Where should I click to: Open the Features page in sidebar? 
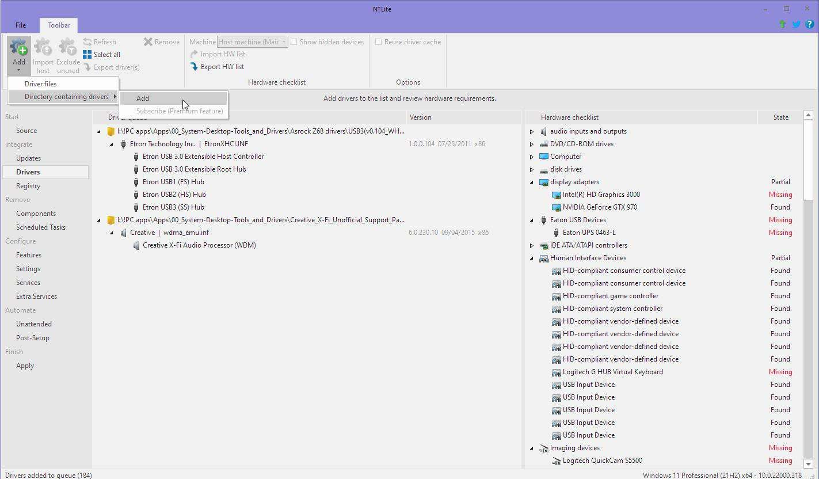tap(29, 255)
